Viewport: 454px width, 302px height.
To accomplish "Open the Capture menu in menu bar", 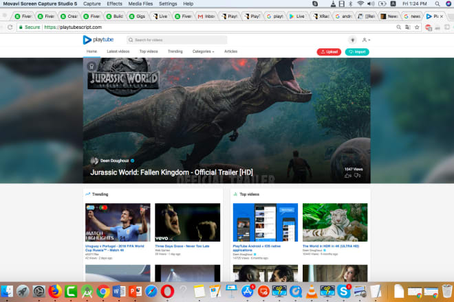I will pos(91,3).
